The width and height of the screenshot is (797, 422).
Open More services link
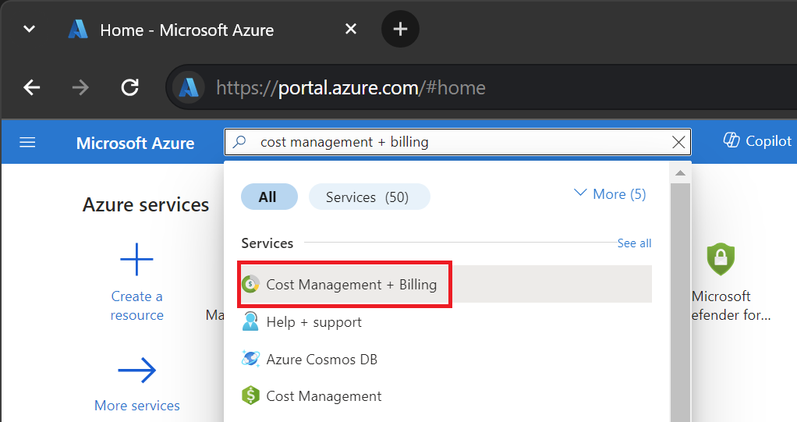(136, 405)
